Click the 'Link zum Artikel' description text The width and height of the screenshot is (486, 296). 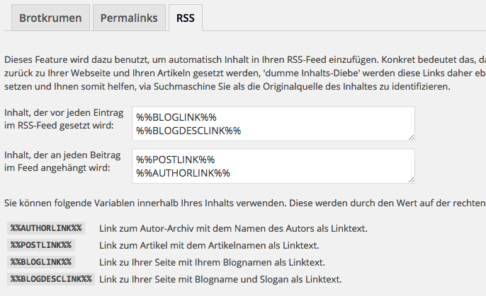[x=209, y=246]
